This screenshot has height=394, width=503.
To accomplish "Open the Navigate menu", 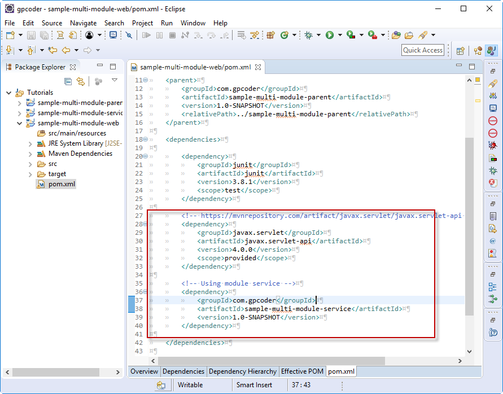I will point(83,23).
